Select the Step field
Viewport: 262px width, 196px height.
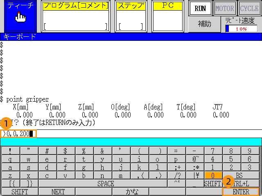point(131,16)
